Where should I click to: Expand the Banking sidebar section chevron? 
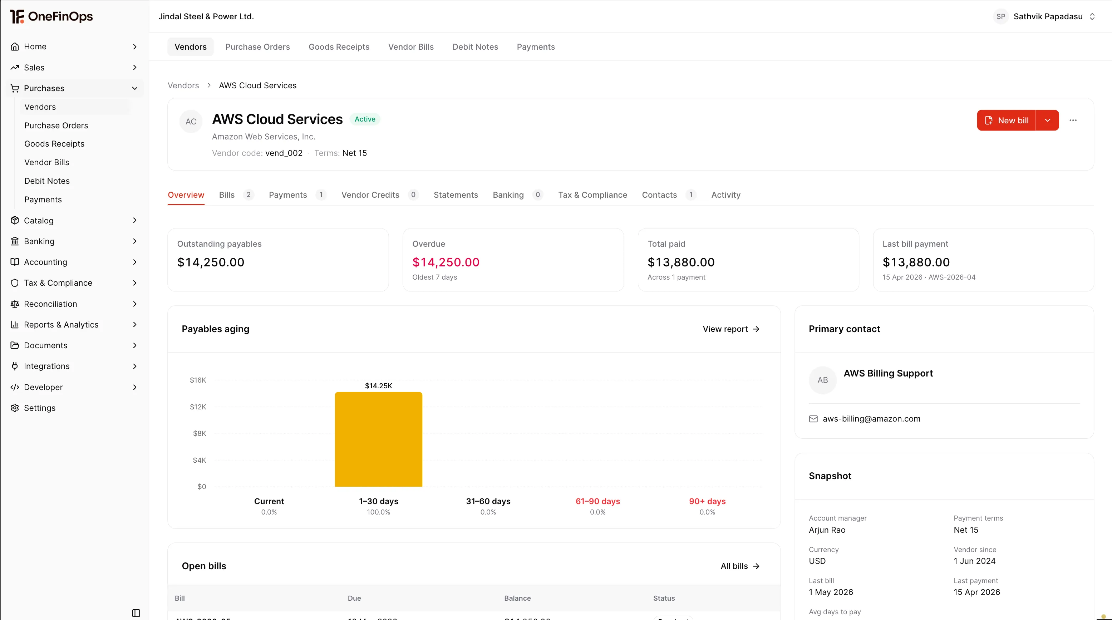tap(135, 241)
